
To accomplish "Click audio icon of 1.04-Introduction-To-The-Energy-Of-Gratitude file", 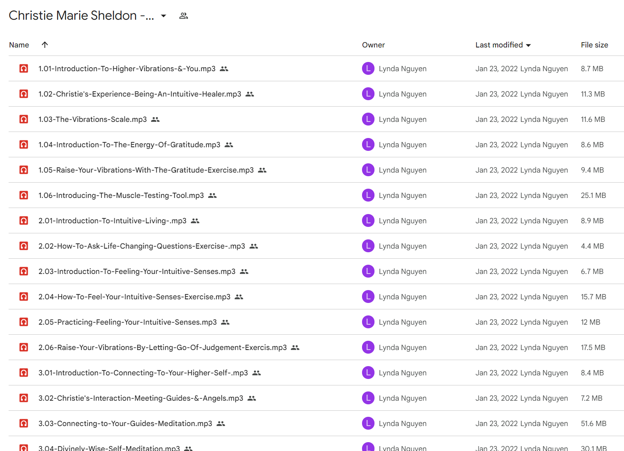I will [x=24, y=144].
